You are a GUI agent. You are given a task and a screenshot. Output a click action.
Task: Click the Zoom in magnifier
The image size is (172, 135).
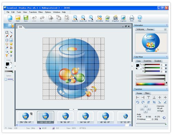(75, 18)
